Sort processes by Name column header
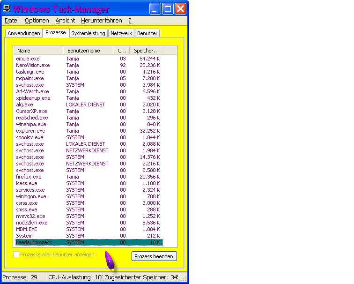 pyautogui.click(x=39, y=51)
